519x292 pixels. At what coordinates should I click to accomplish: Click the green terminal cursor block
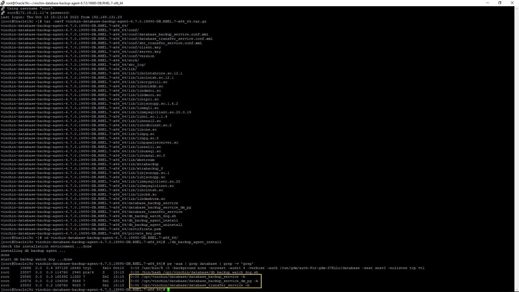[x=169, y=290]
